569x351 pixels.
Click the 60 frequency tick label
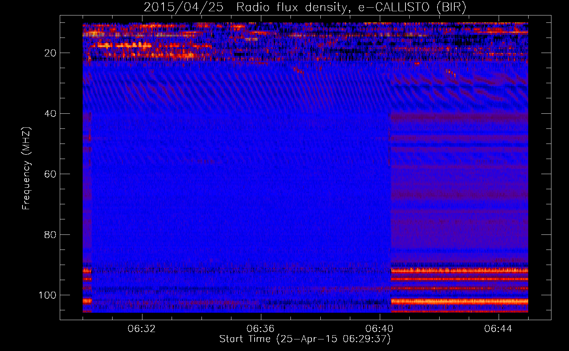click(x=50, y=174)
